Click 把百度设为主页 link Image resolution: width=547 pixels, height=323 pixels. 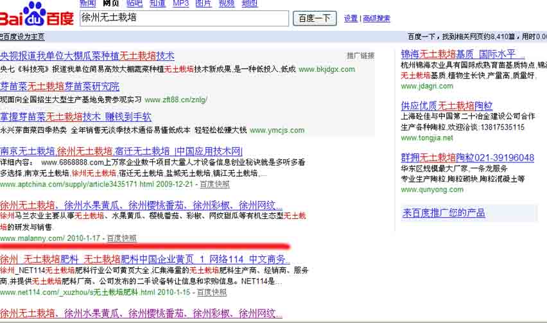[22, 37]
